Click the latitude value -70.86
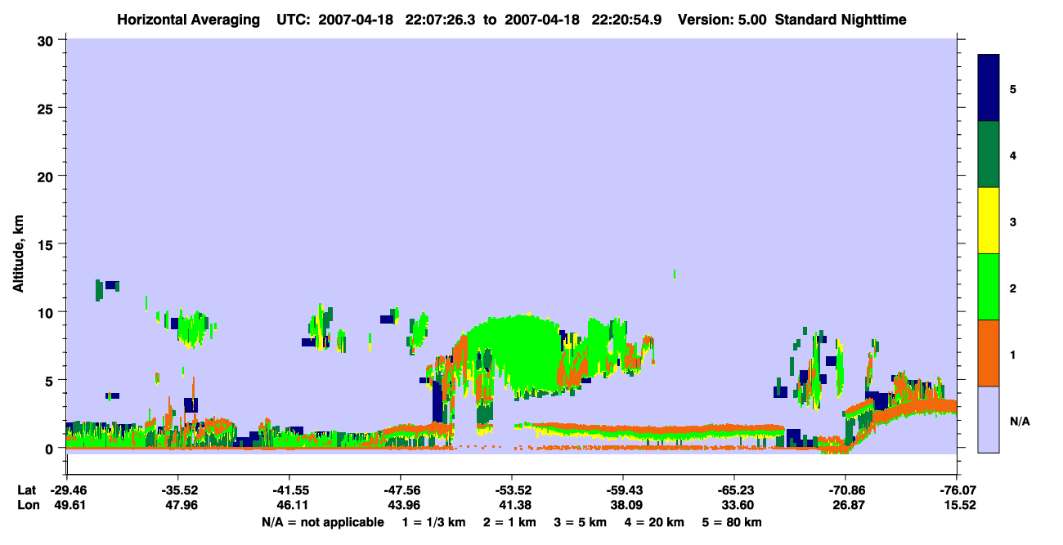The width and height of the screenshot is (1063, 545). pos(845,490)
